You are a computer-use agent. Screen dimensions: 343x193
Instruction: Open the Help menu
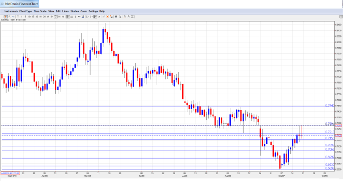click(102, 11)
